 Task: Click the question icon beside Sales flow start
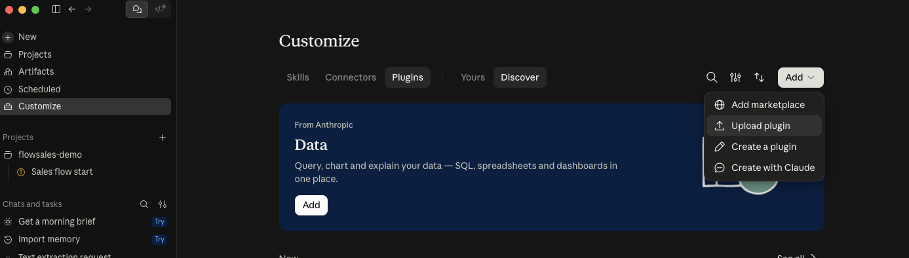(x=21, y=172)
